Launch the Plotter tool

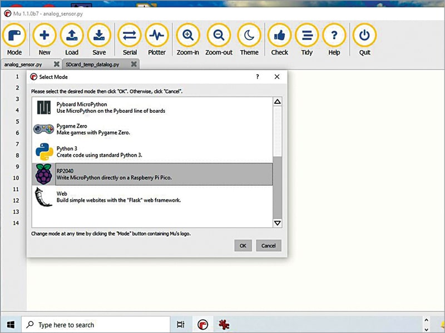[x=157, y=36]
